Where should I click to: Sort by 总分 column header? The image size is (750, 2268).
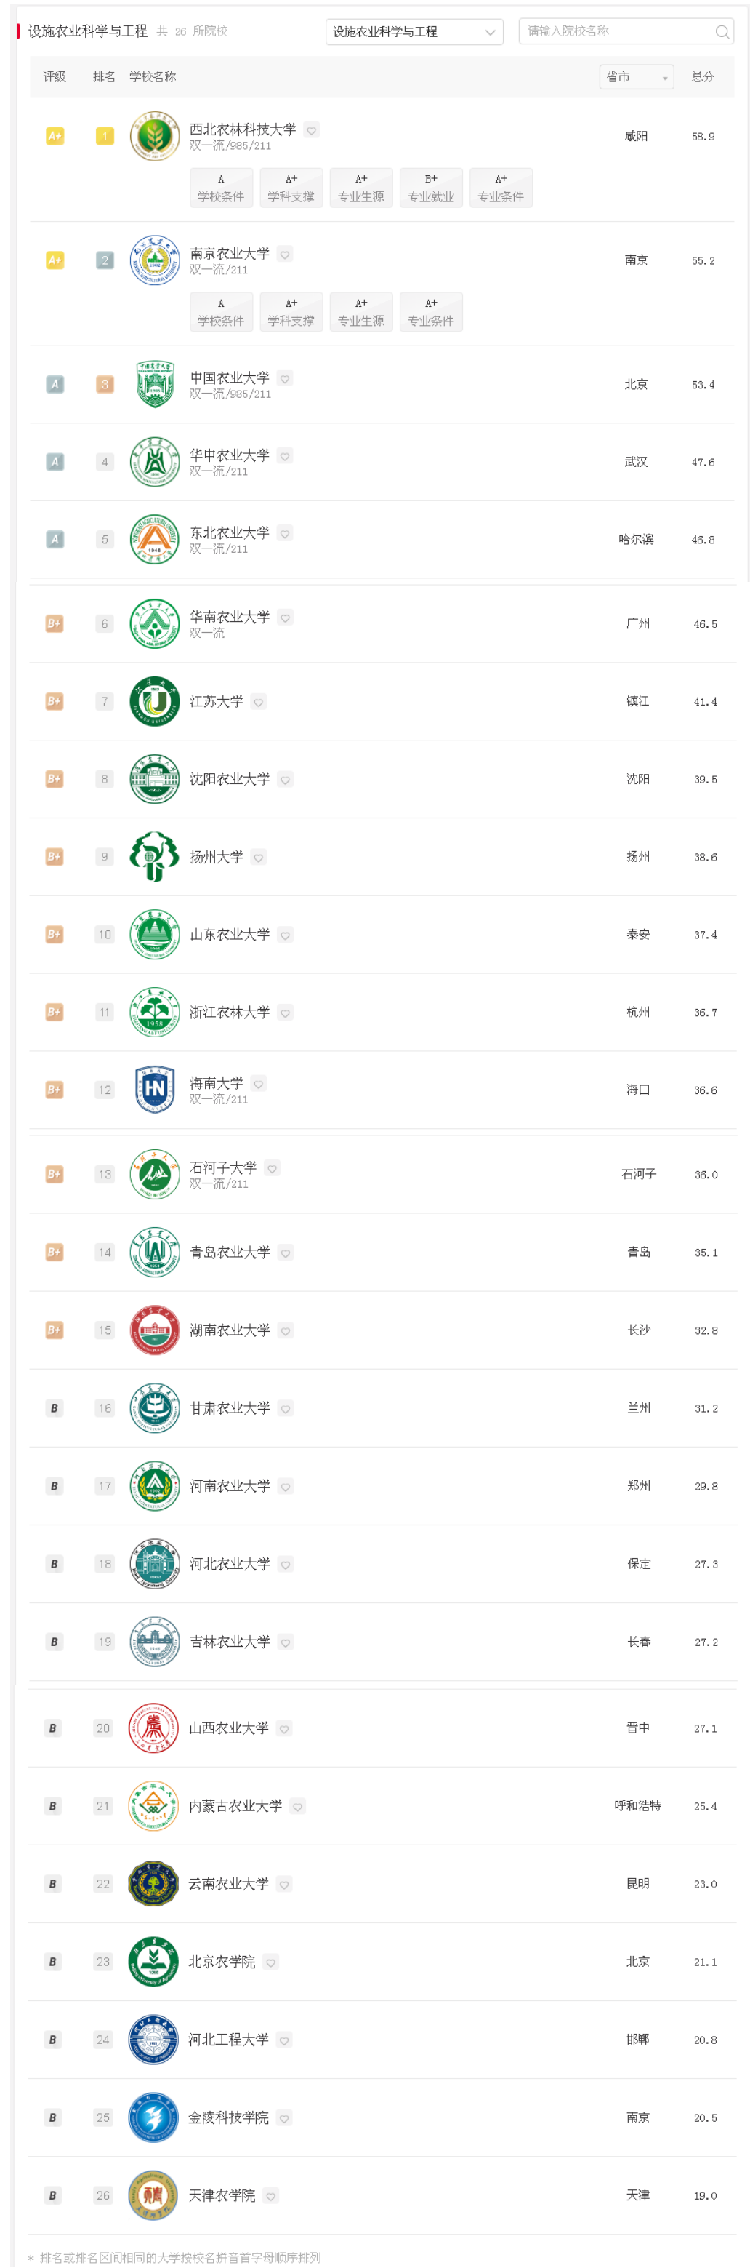(703, 78)
